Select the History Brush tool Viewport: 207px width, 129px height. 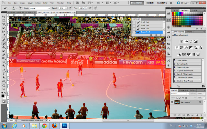4,51
